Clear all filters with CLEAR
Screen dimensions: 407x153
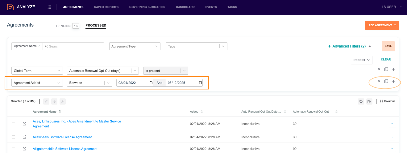pyautogui.click(x=386, y=60)
